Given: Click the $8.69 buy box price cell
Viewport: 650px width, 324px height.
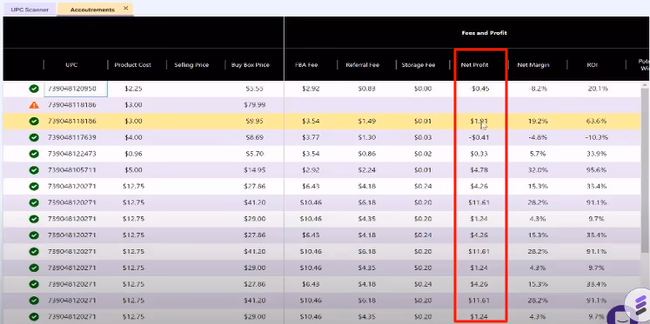Looking at the screenshot, I should [255, 137].
